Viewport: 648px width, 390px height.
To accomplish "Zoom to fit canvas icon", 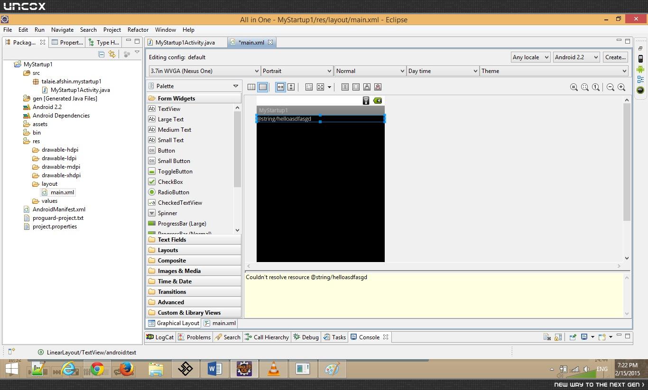I will [585, 87].
